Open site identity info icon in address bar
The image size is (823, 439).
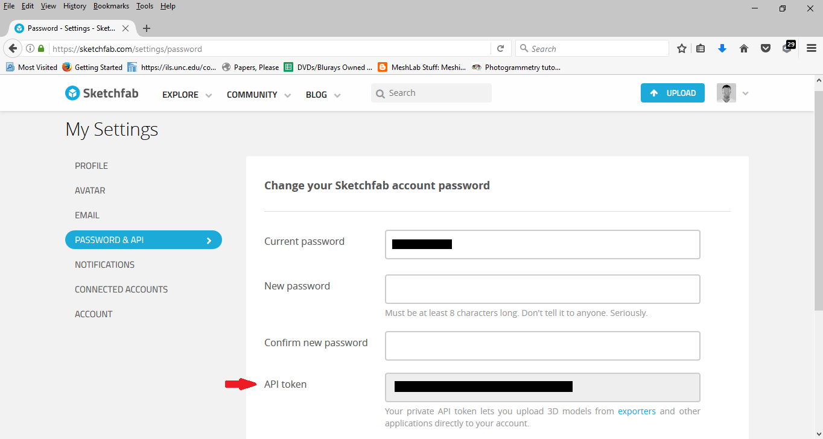[x=30, y=49]
